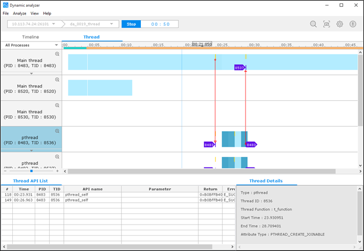Click the timeline zoom slider handle
This screenshot has width=364, height=251.
click(31, 171)
